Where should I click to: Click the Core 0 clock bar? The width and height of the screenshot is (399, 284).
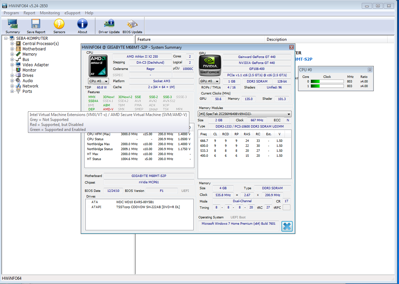pos(327,81)
